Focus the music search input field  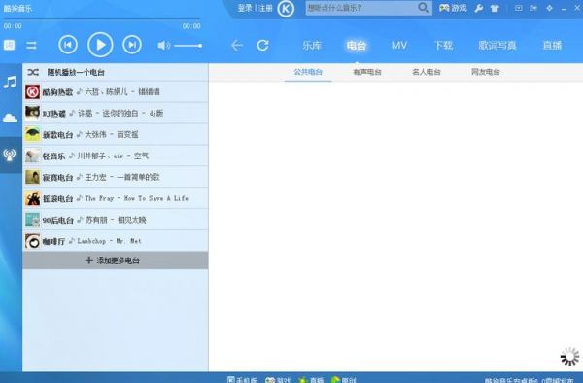pos(361,8)
